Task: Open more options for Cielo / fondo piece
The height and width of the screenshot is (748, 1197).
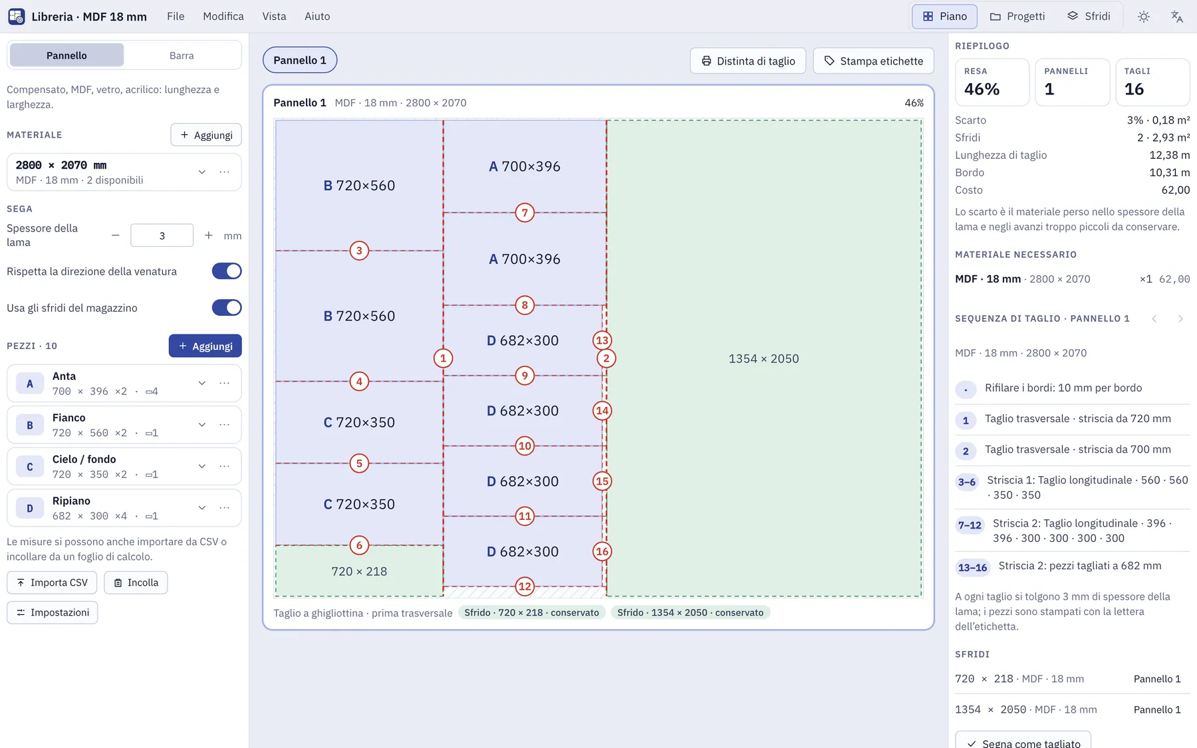Action: coord(225,466)
